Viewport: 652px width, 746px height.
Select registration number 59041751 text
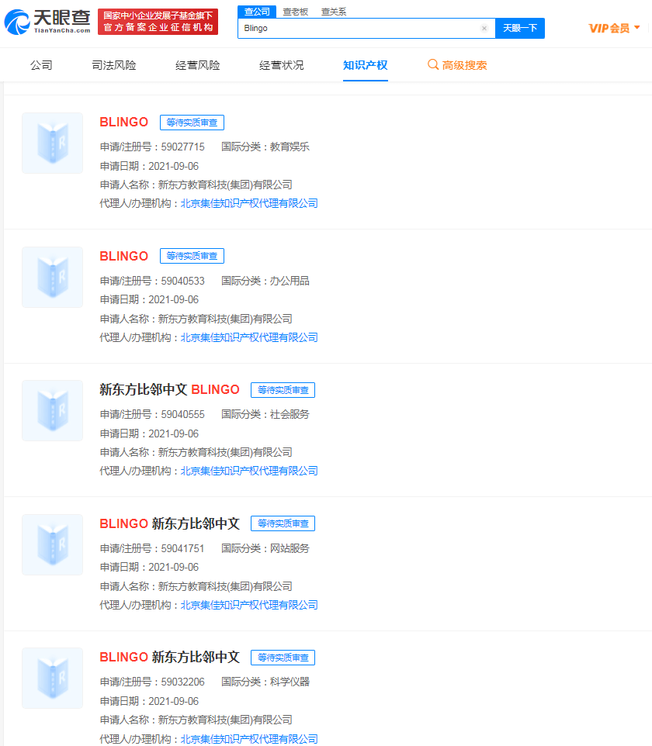point(183,548)
